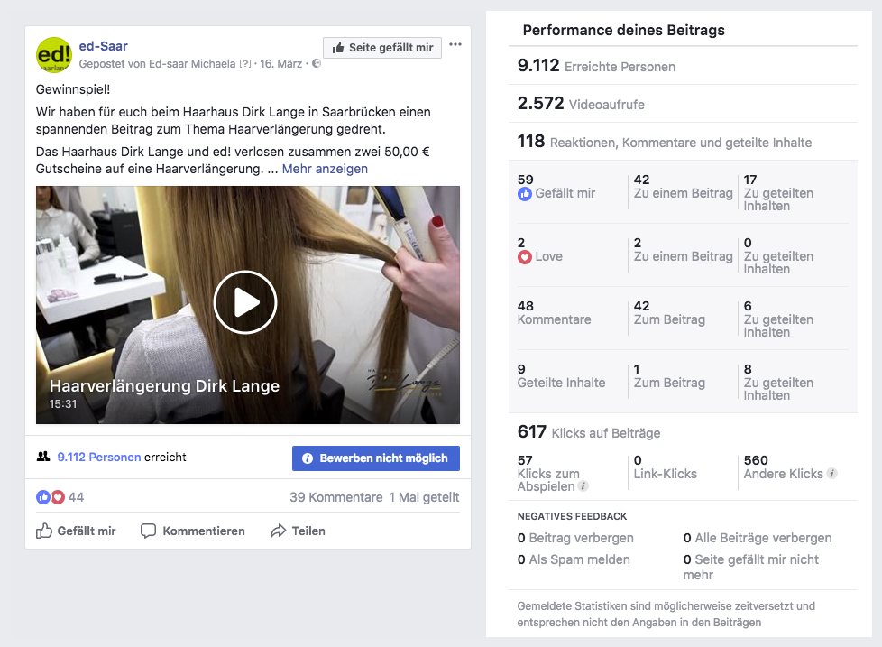882x647 pixels.
Task: Click 0 Als Spam melden entry
Action: click(x=574, y=559)
